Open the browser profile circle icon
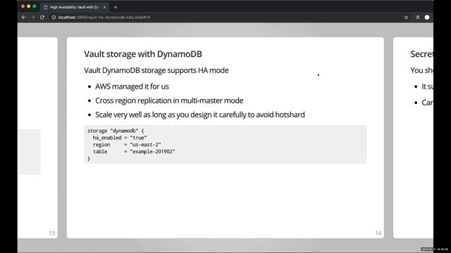This screenshot has width=451, height=253. point(427,17)
